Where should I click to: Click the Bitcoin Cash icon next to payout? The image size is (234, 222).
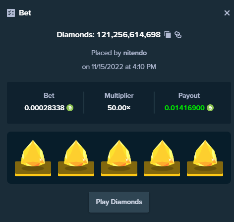[210, 108]
